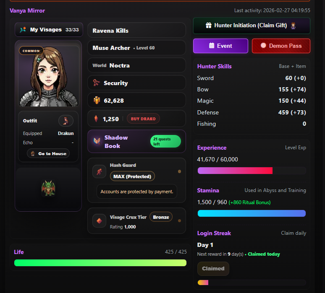Screen dimensions: 325x293
Task: Click the 21 quests left badge
Action: click(165, 141)
